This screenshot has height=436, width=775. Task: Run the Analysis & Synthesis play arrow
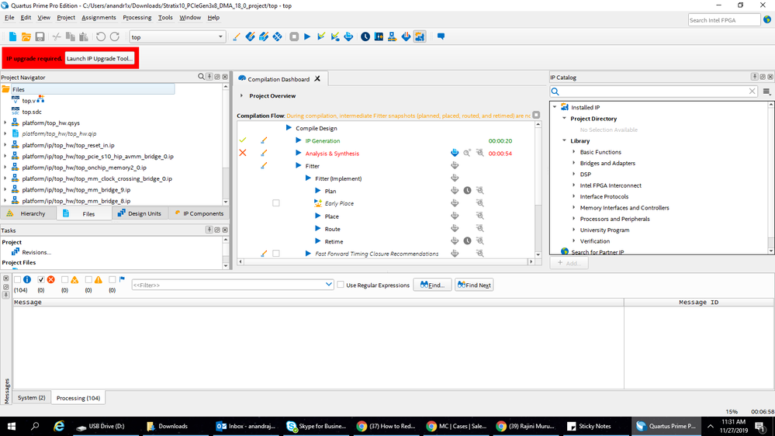coord(299,154)
